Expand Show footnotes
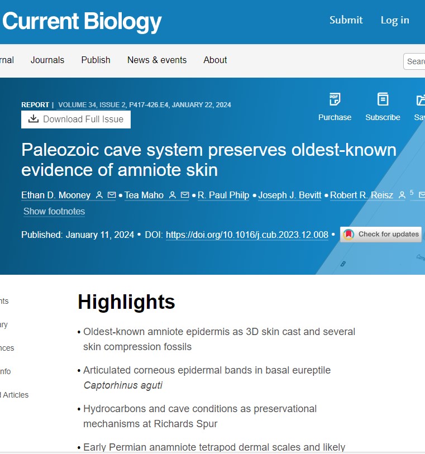 click(x=54, y=212)
